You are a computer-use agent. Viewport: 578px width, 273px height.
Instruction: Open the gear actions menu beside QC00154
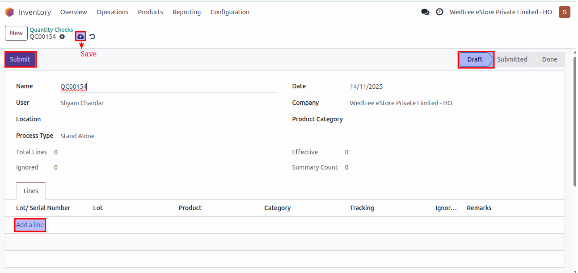(62, 37)
